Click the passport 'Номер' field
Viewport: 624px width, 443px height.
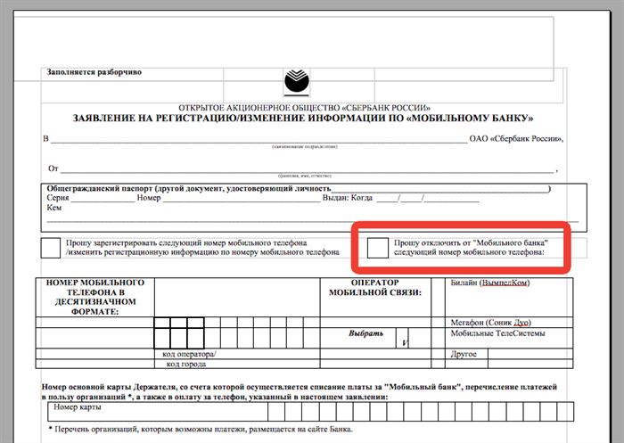242,198
